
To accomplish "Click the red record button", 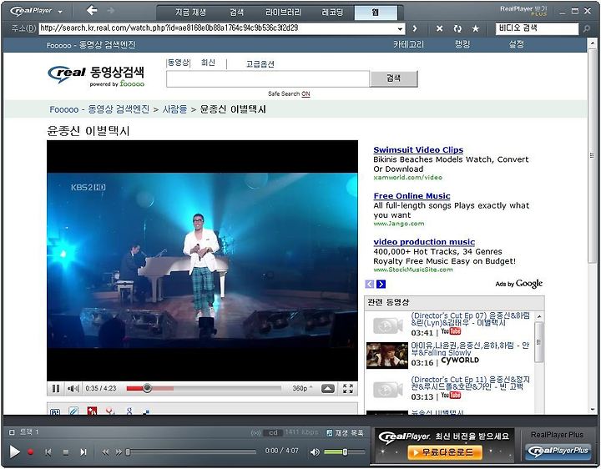I will click(x=31, y=452).
